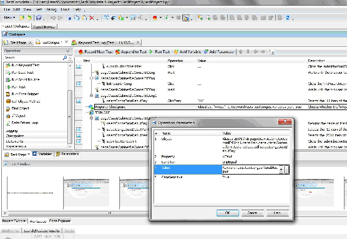Click Add Parameter button
The width and height of the screenshot is (347, 239).
[219, 52]
